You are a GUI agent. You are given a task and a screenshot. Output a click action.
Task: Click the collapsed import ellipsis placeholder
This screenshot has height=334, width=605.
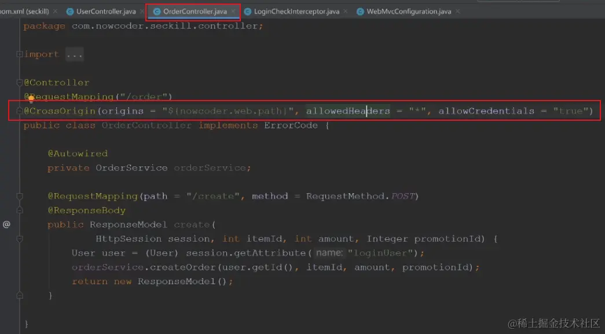click(x=74, y=54)
